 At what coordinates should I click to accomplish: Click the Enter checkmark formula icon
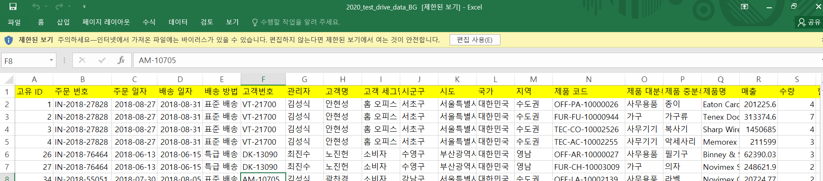pyautogui.click(x=102, y=60)
